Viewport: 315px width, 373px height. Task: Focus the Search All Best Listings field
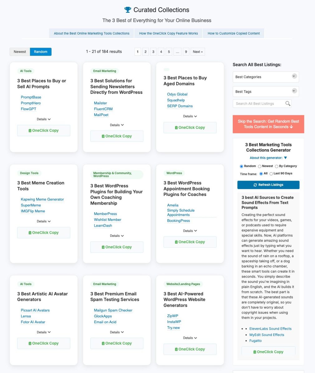click(x=259, y=104)
